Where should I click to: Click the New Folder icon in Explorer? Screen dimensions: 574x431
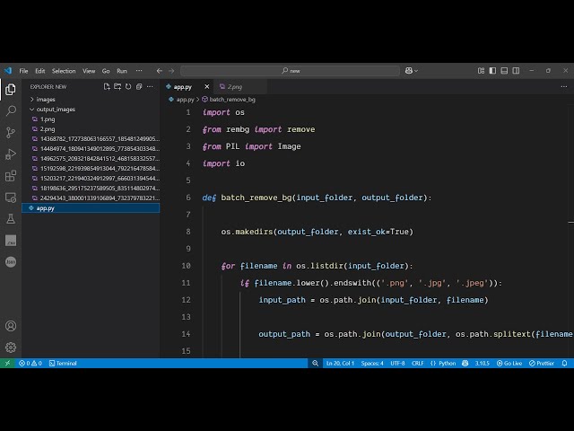[x=117, y=87]
